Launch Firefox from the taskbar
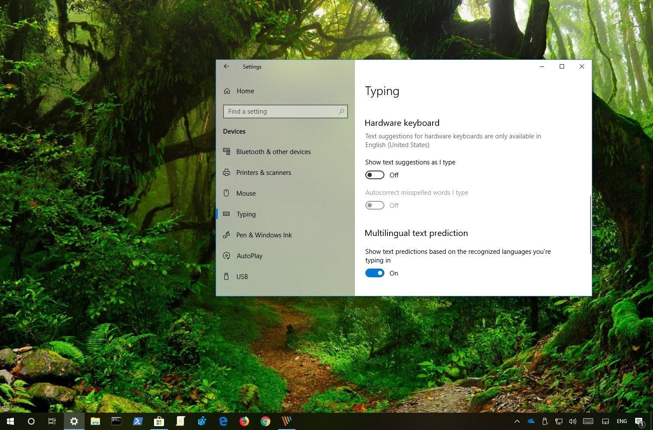653x430 pixels. [244, 421]
